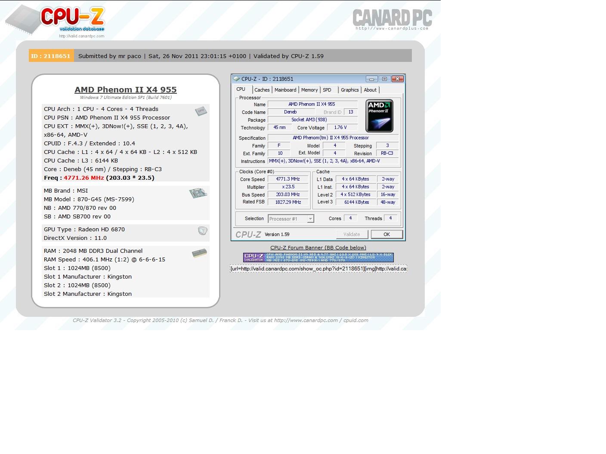
Task: Click the Level 3 48-way associativity value
Action: pos(388,202)
